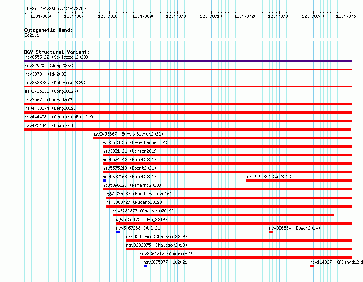363x282 pixels.
Task: Click the red block under nsv1143270
Action: pos(312,266)
